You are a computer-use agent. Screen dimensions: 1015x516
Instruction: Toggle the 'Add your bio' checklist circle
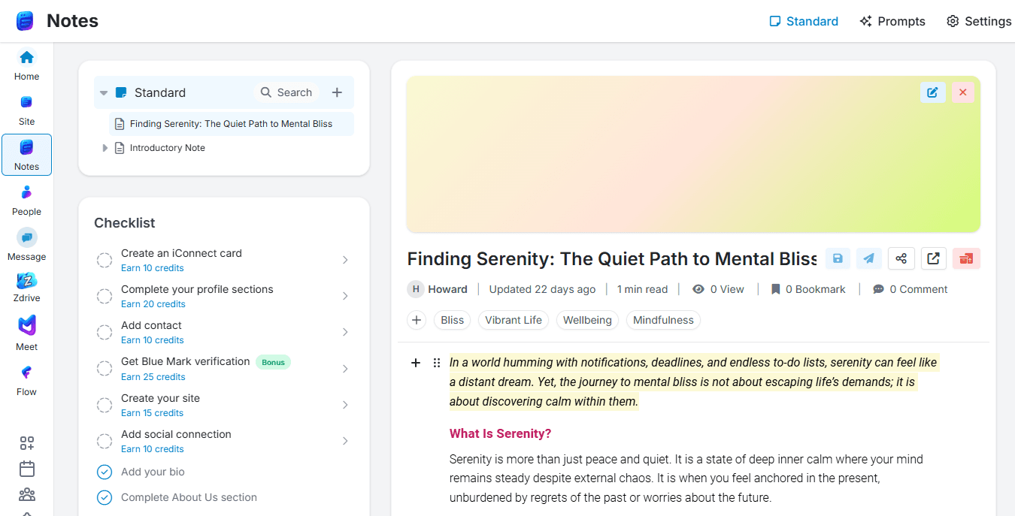[105, 472]
